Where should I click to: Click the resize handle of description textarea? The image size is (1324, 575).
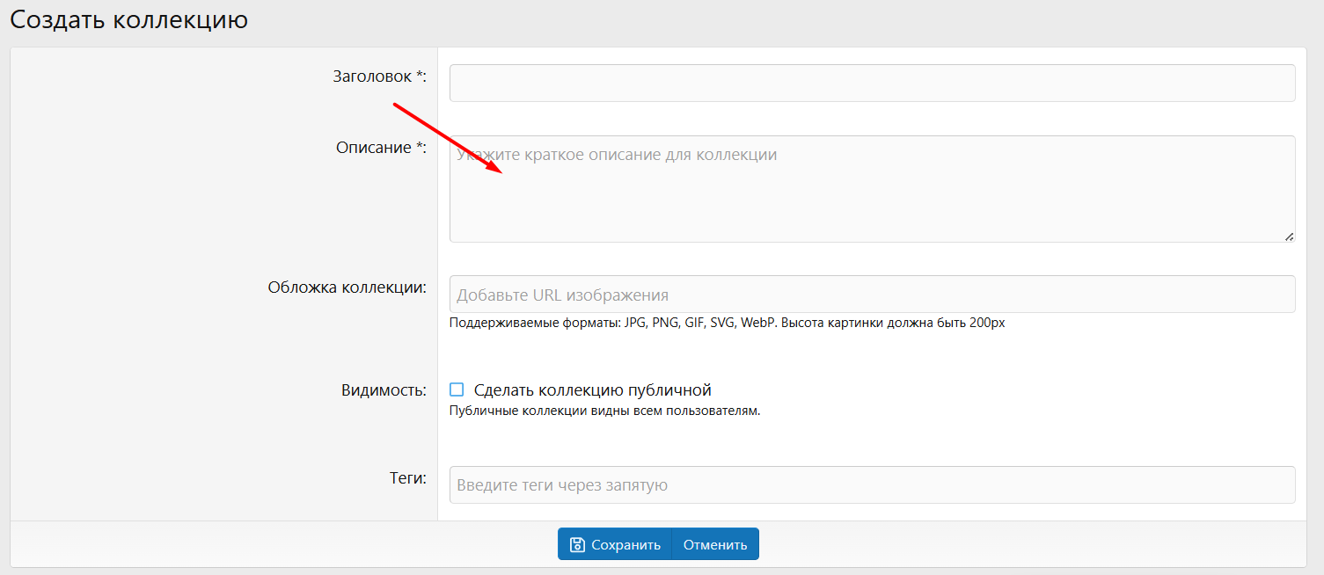click(1289, 236)
